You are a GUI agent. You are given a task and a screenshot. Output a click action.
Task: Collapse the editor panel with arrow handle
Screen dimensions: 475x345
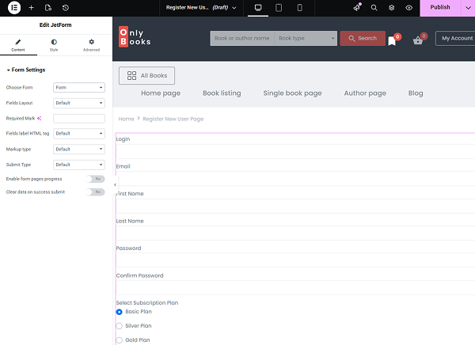point(115,184)
